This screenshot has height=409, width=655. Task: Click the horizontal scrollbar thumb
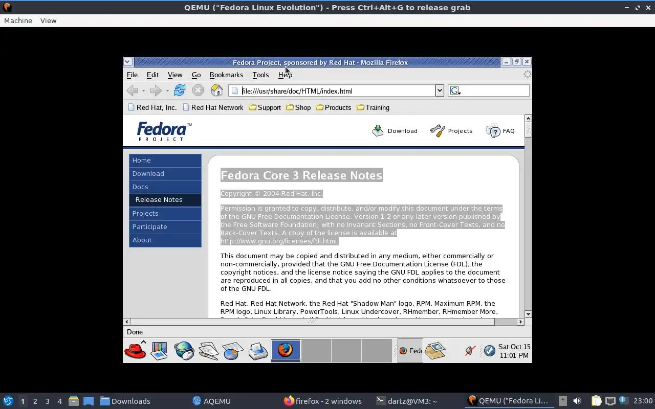312,322
